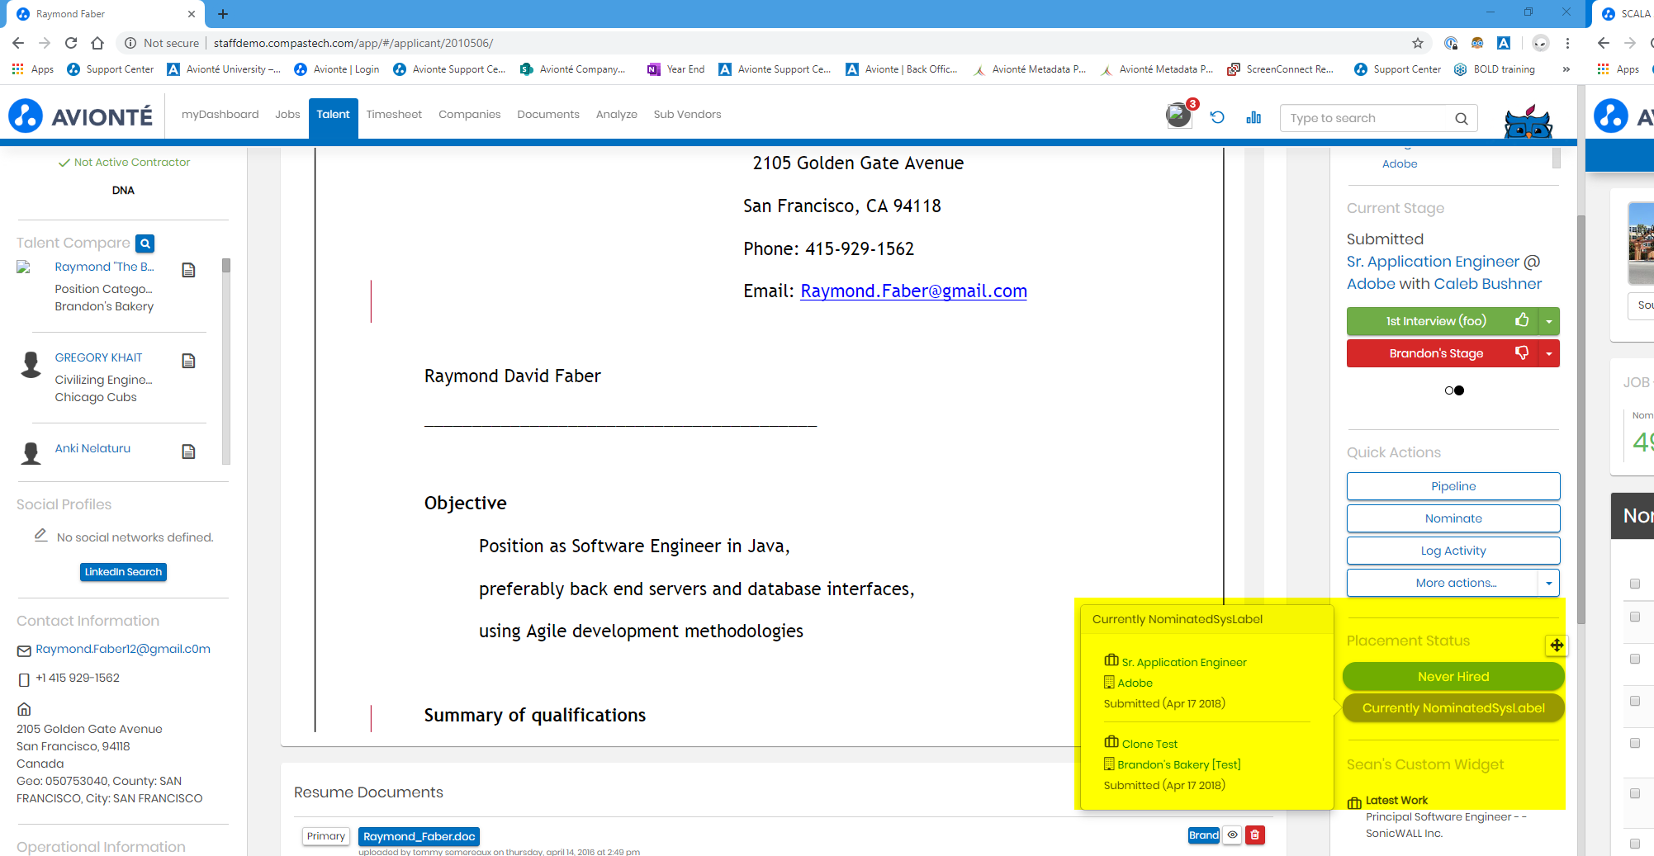The height and width of the screenshot is (856, 1654).
Task: Click the tag icon on Brandon's Stage
Action: (x=1521, y=353)
